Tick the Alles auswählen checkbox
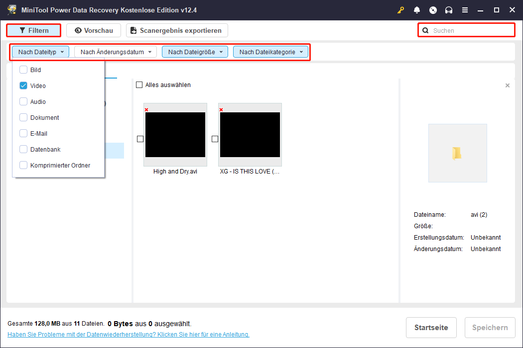The width and height of the screenshot is (523, 348). 139,85
